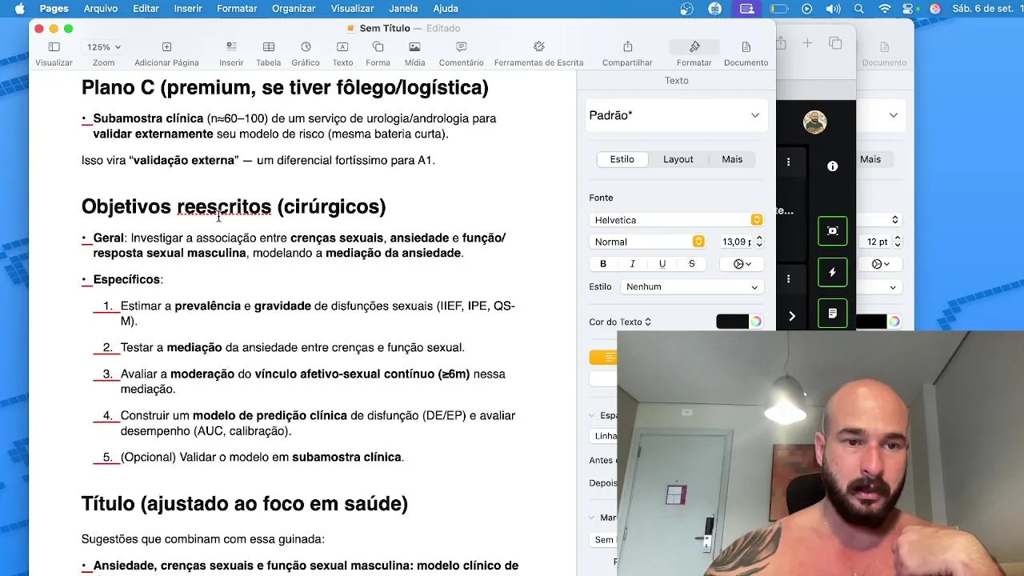This screenshot has height=576, width=1024.
Task: Open the Mídia toolbar icon
Action: (x=414, y=47)
